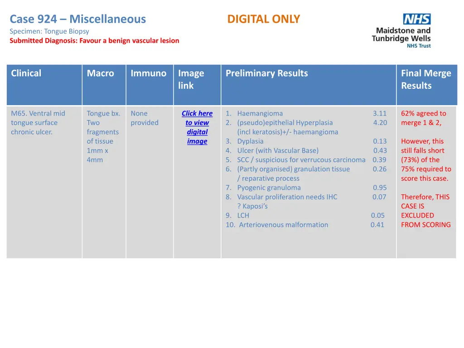464x348 pixels.
Task: Click the score 0.43
Action: [380, 150]
